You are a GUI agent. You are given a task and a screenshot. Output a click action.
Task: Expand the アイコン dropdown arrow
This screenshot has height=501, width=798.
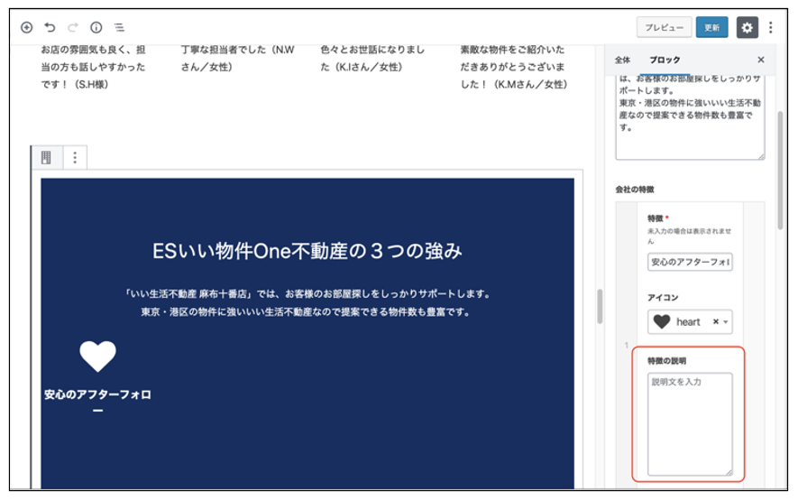[x=725, y=322]
